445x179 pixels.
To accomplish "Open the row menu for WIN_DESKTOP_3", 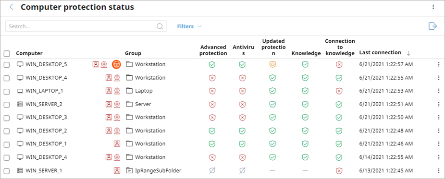I will click(x=438, y=117).
